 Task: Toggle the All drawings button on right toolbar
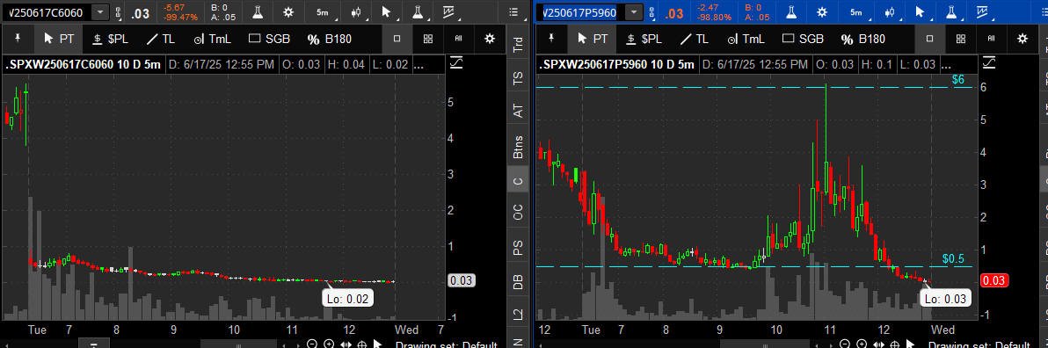(x=992, y=39)
